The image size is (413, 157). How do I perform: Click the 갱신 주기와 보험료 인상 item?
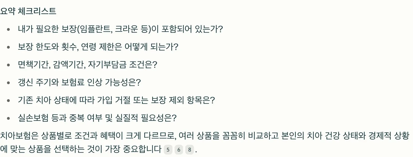coord(79,82)
